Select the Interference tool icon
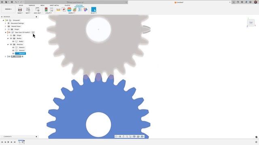Image resolution: width=259 pixels, height=145 pixels. coord(64,10)
